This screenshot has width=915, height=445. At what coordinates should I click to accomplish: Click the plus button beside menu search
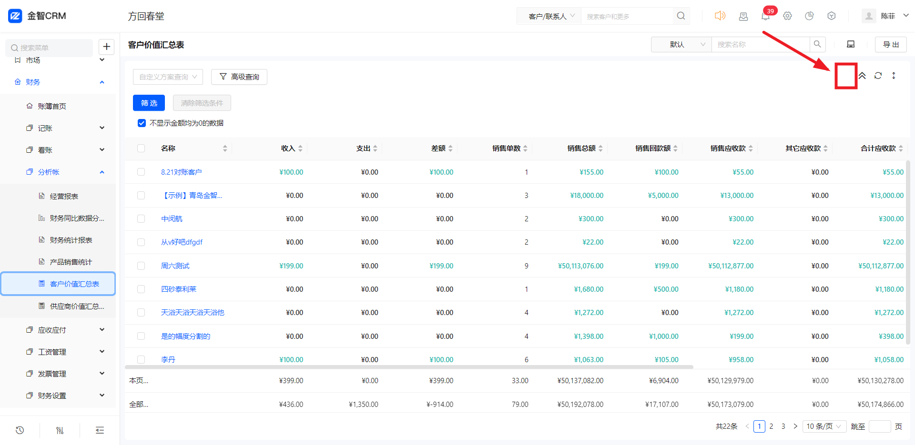click(x=106, y=47)
